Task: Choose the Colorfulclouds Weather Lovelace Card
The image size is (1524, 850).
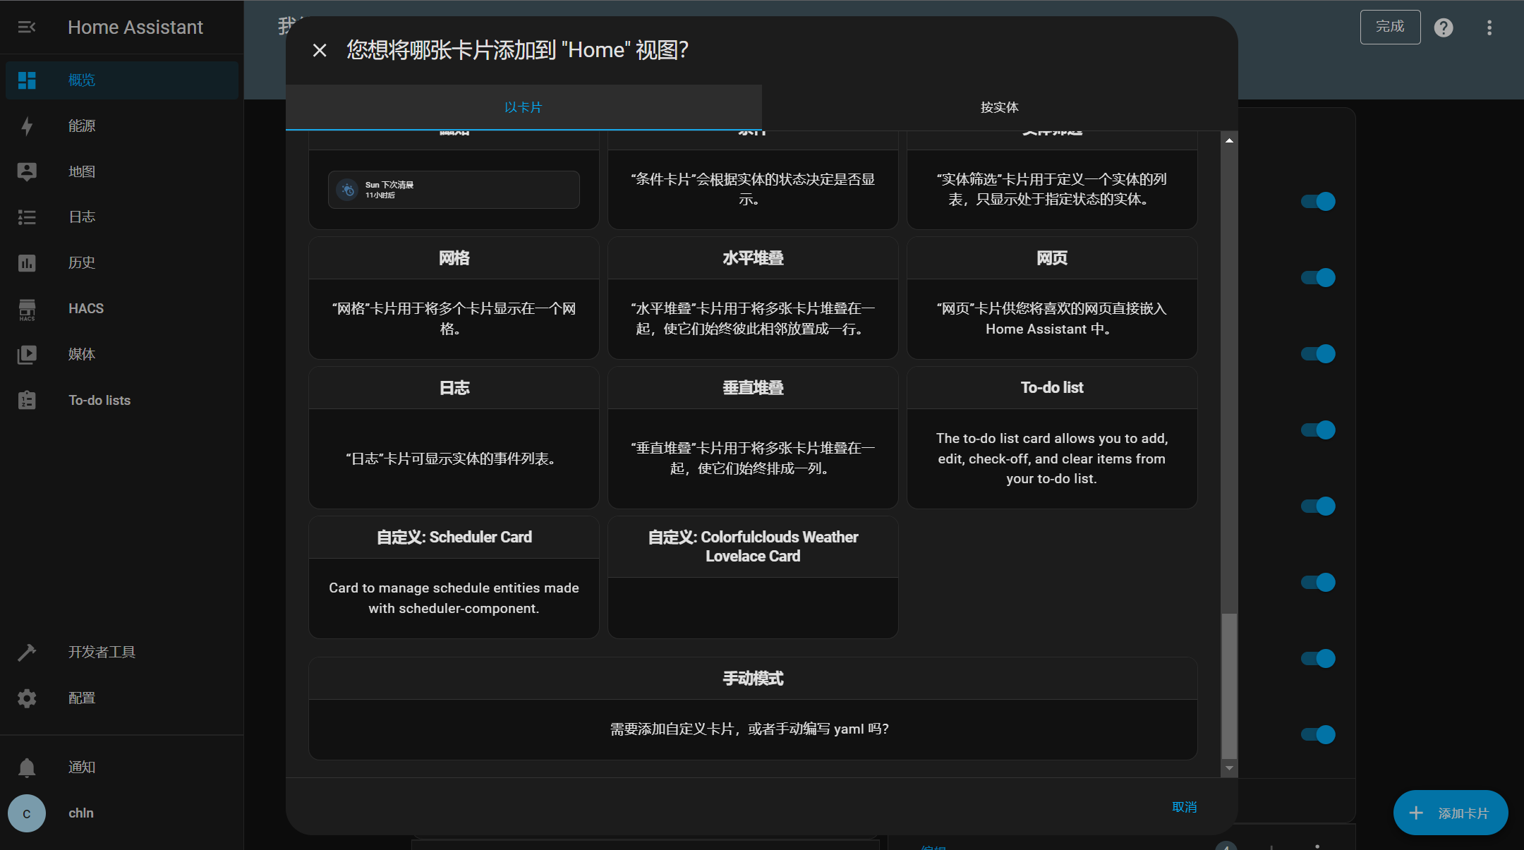Action: click(753, 577)
